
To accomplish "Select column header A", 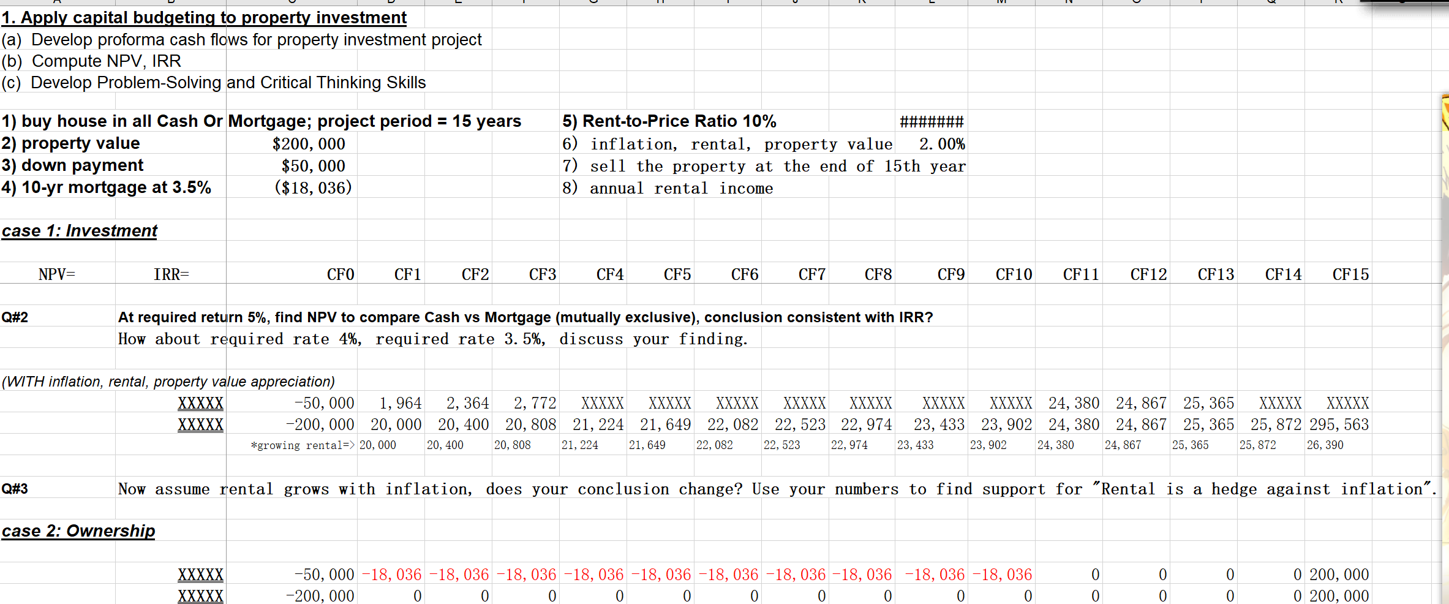I will point(56,2).
